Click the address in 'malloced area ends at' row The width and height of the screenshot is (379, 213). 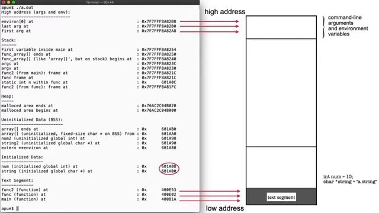[159, 105]
